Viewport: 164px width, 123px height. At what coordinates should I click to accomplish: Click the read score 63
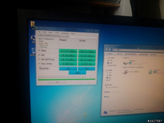[x=68, y=69]
